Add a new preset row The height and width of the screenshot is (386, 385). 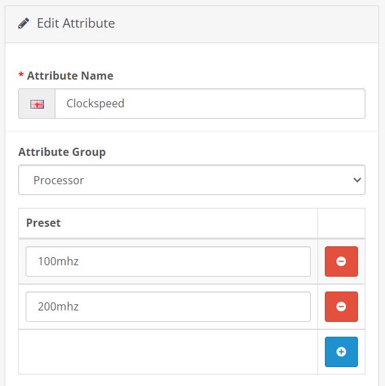point(341,352)
